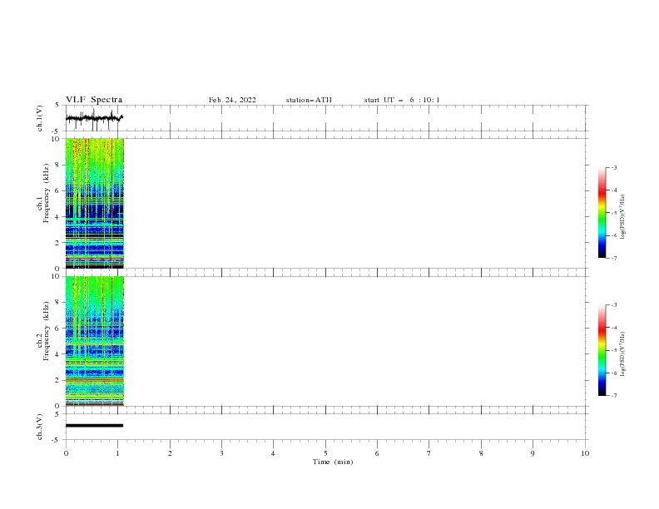
Task: Click the ch.2 colorbar 'log(PSD)(V²/Hz)' label
Action: [622, 354]
